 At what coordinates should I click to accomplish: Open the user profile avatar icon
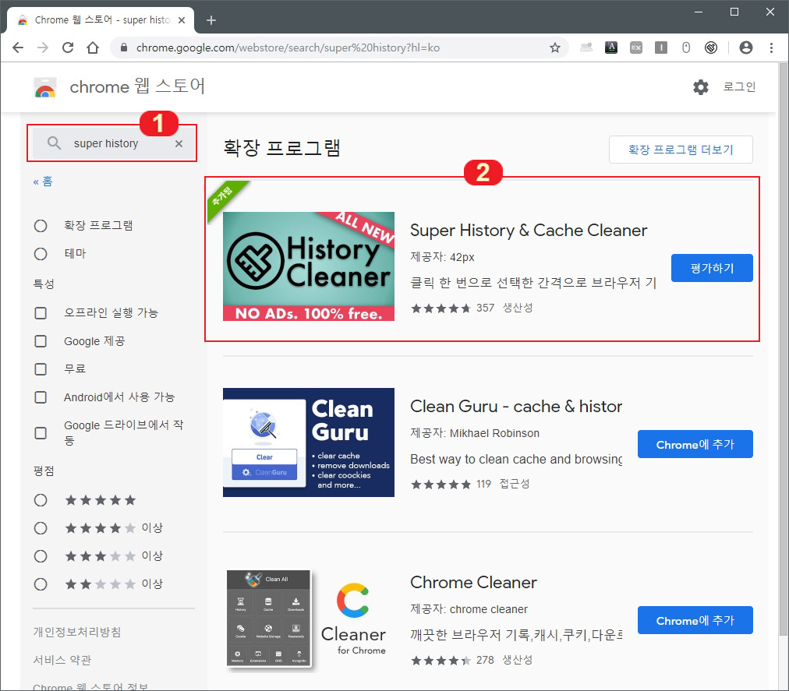pyautogui.click(x=746, y=48)
